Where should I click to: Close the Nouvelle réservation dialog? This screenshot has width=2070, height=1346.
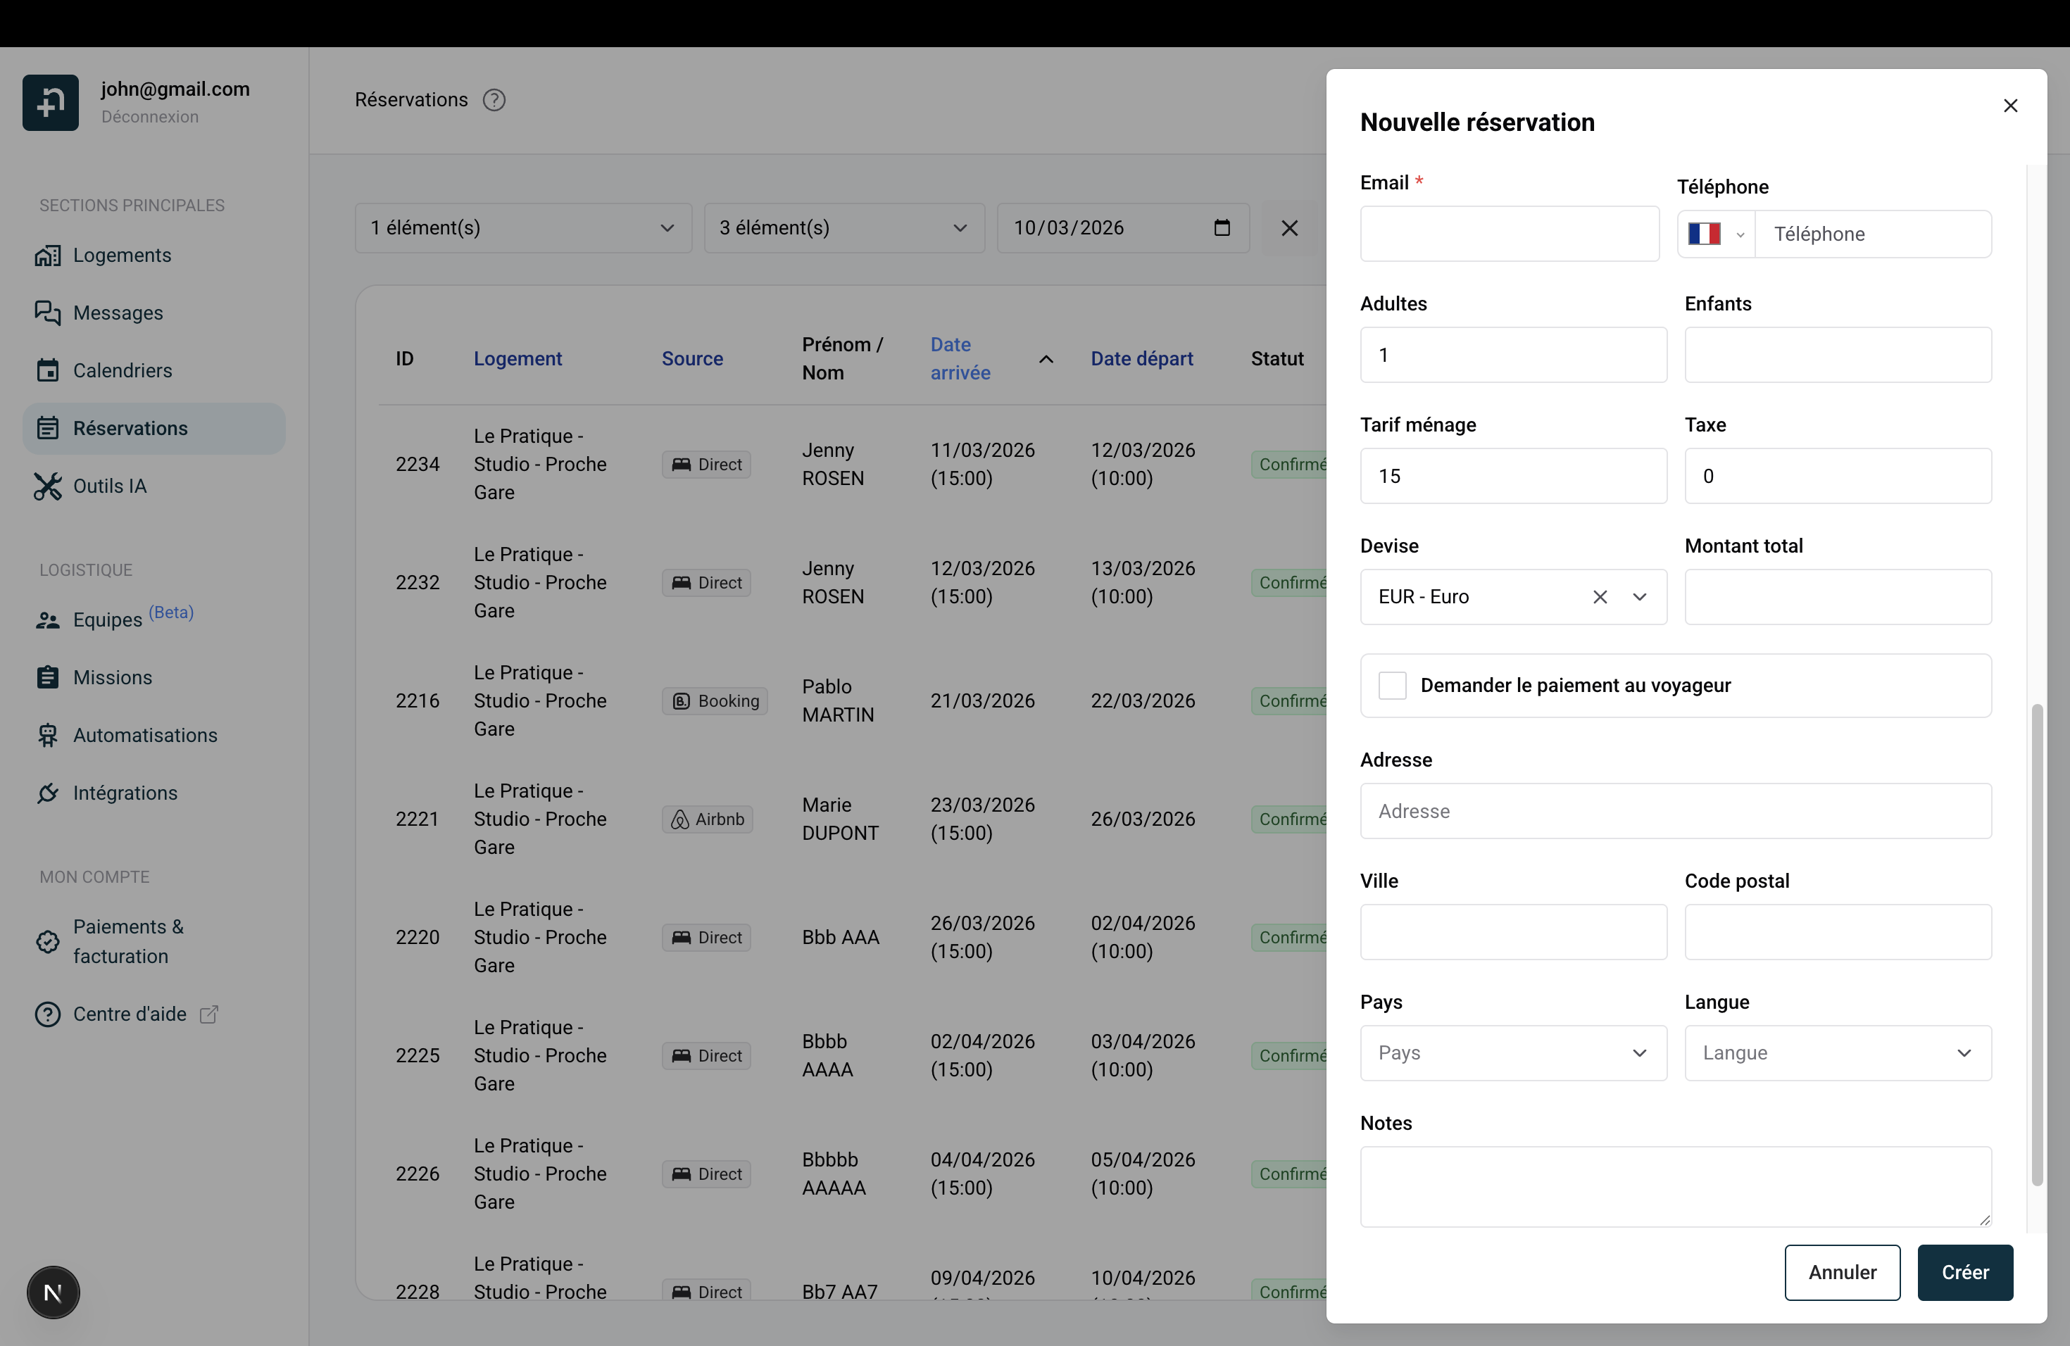click(2010, 106)
